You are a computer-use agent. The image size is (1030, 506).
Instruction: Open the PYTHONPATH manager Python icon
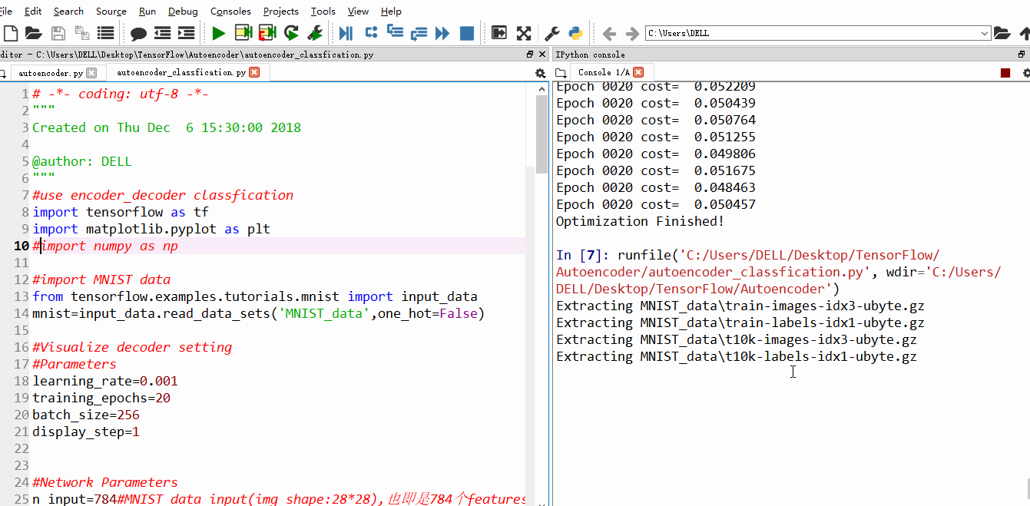coord(575,33)
